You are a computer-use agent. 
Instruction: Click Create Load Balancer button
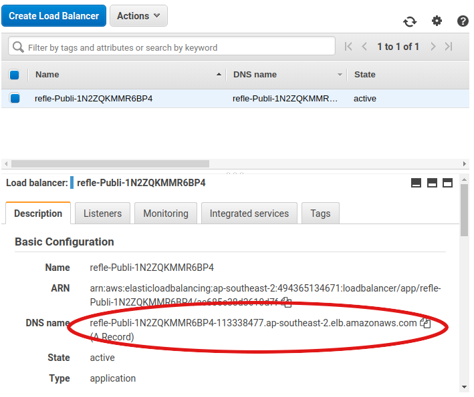coord(53,16)
